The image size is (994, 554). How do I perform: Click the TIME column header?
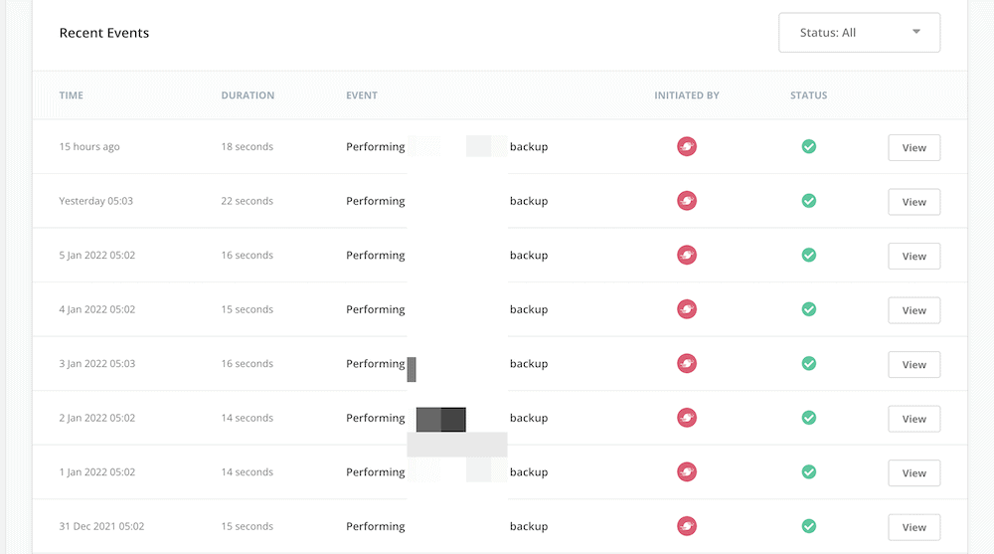coord(71,95)
